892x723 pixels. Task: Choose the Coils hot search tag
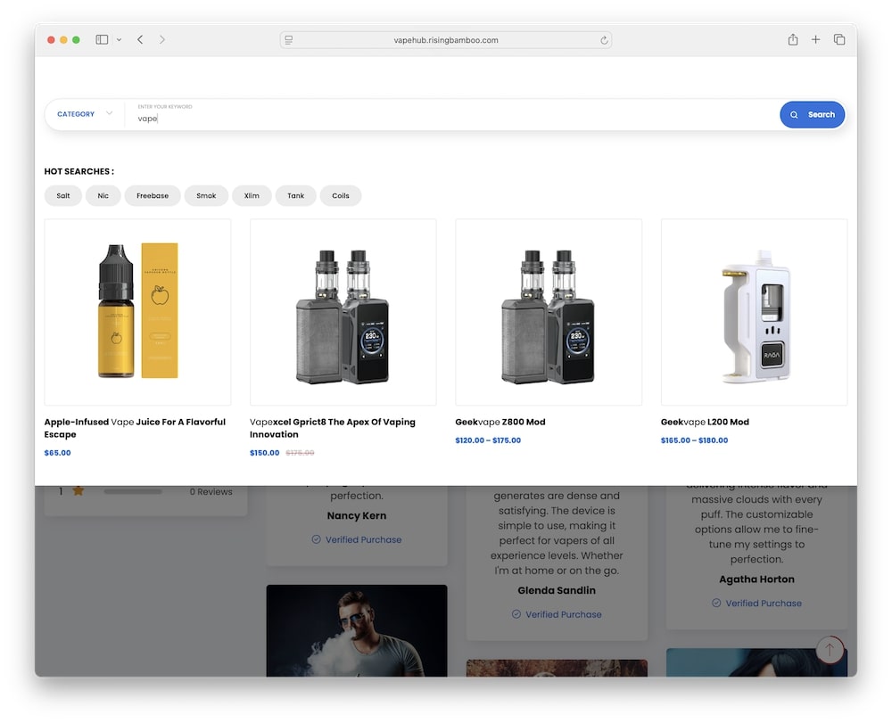pos(341,195)
